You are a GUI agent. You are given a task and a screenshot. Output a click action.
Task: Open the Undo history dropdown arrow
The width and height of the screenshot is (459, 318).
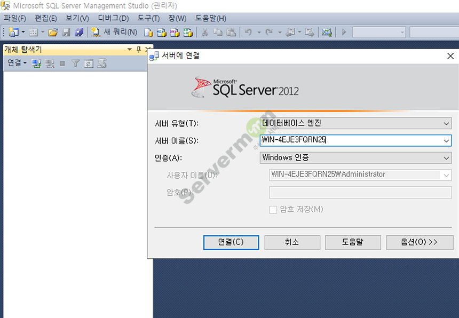[259, 32]
